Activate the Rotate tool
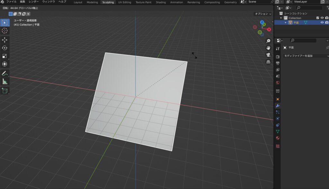The width and height of the screenshot is (329, 189). pyautogui.click(x=5, y=48)
